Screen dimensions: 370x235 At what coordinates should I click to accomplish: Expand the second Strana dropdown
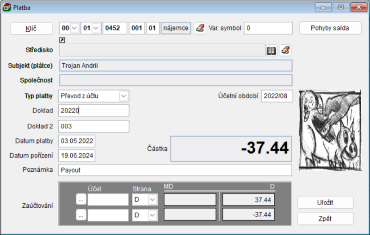(x=153, y=215)
